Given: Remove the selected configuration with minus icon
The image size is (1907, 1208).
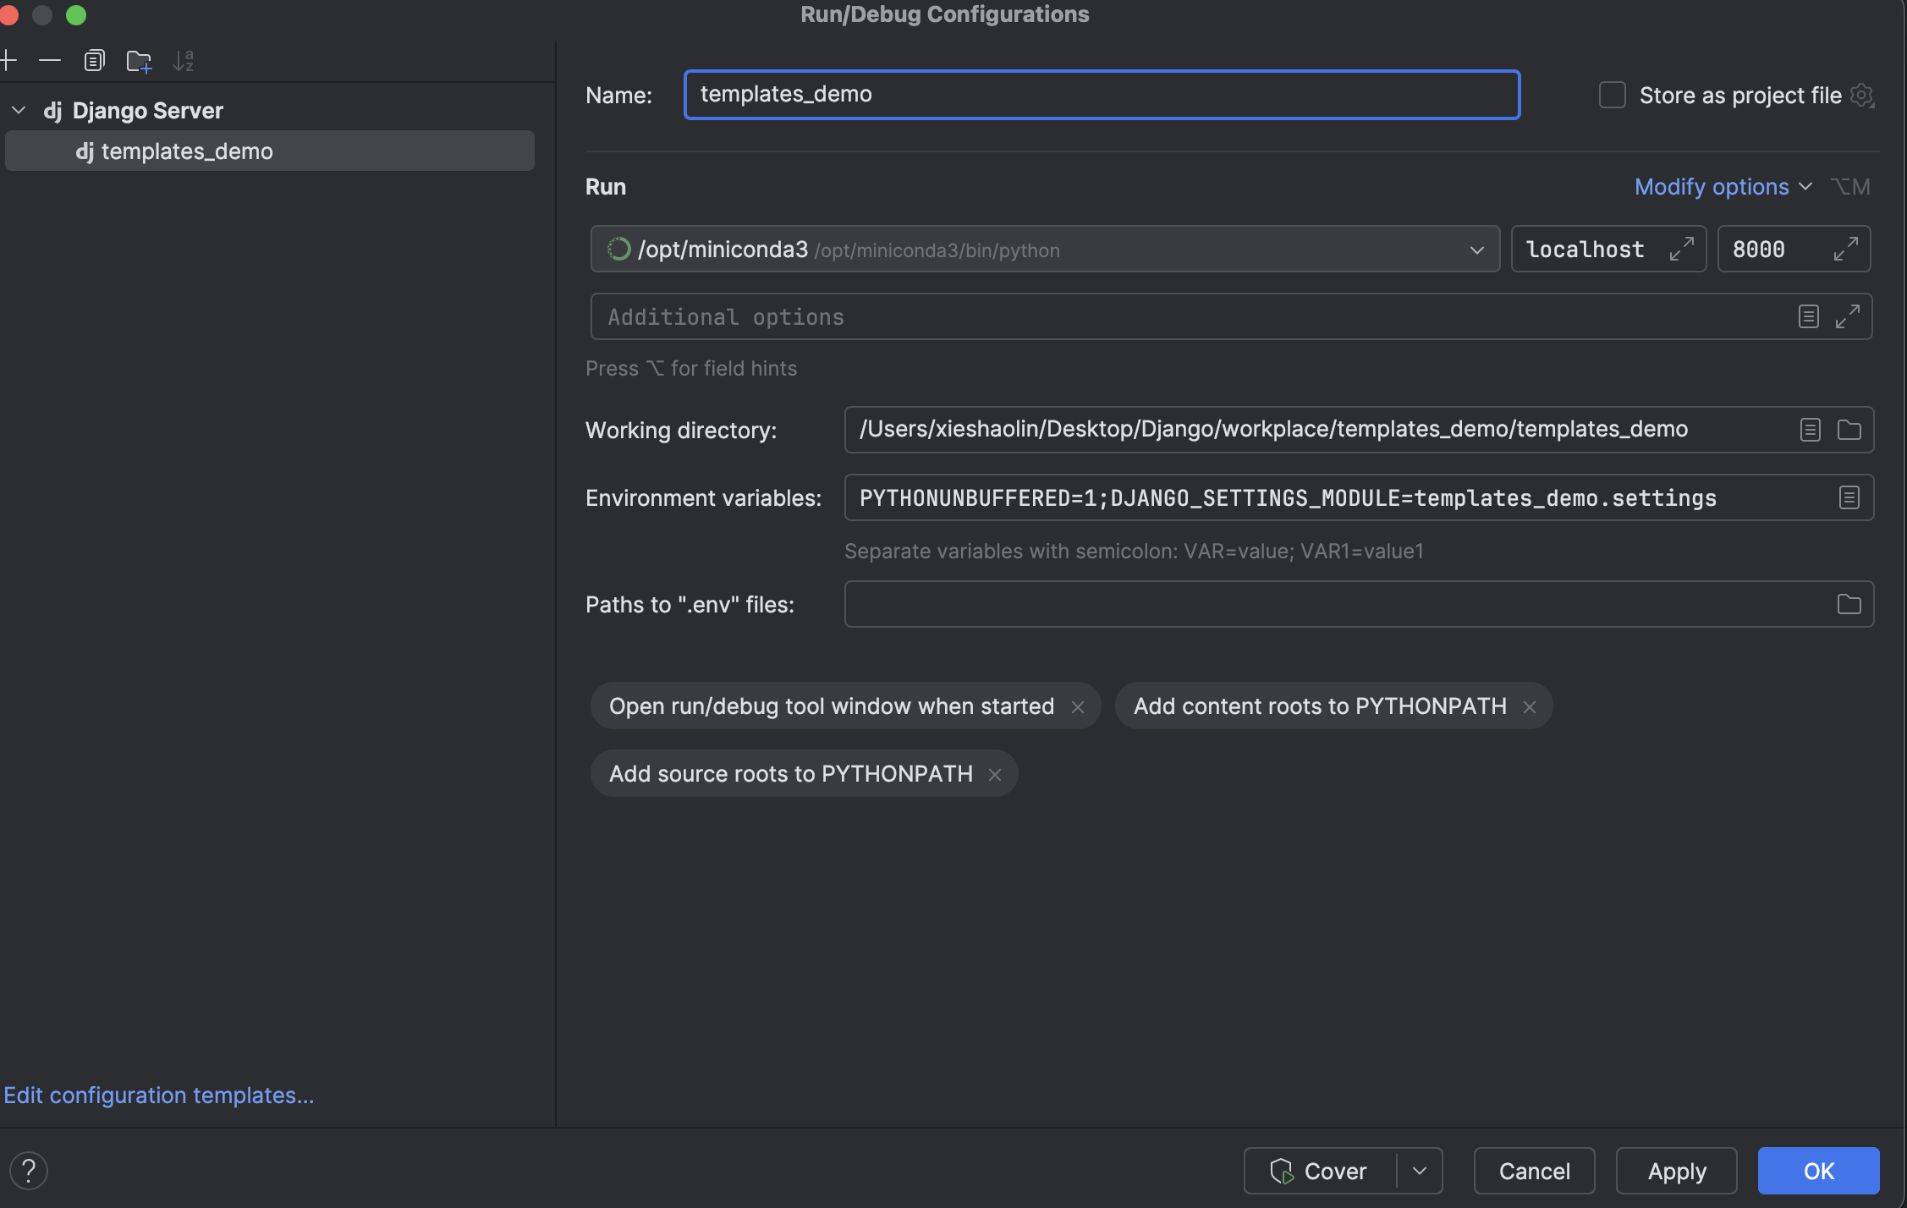Looking at the screenshot, I should [x=50, y=61].
